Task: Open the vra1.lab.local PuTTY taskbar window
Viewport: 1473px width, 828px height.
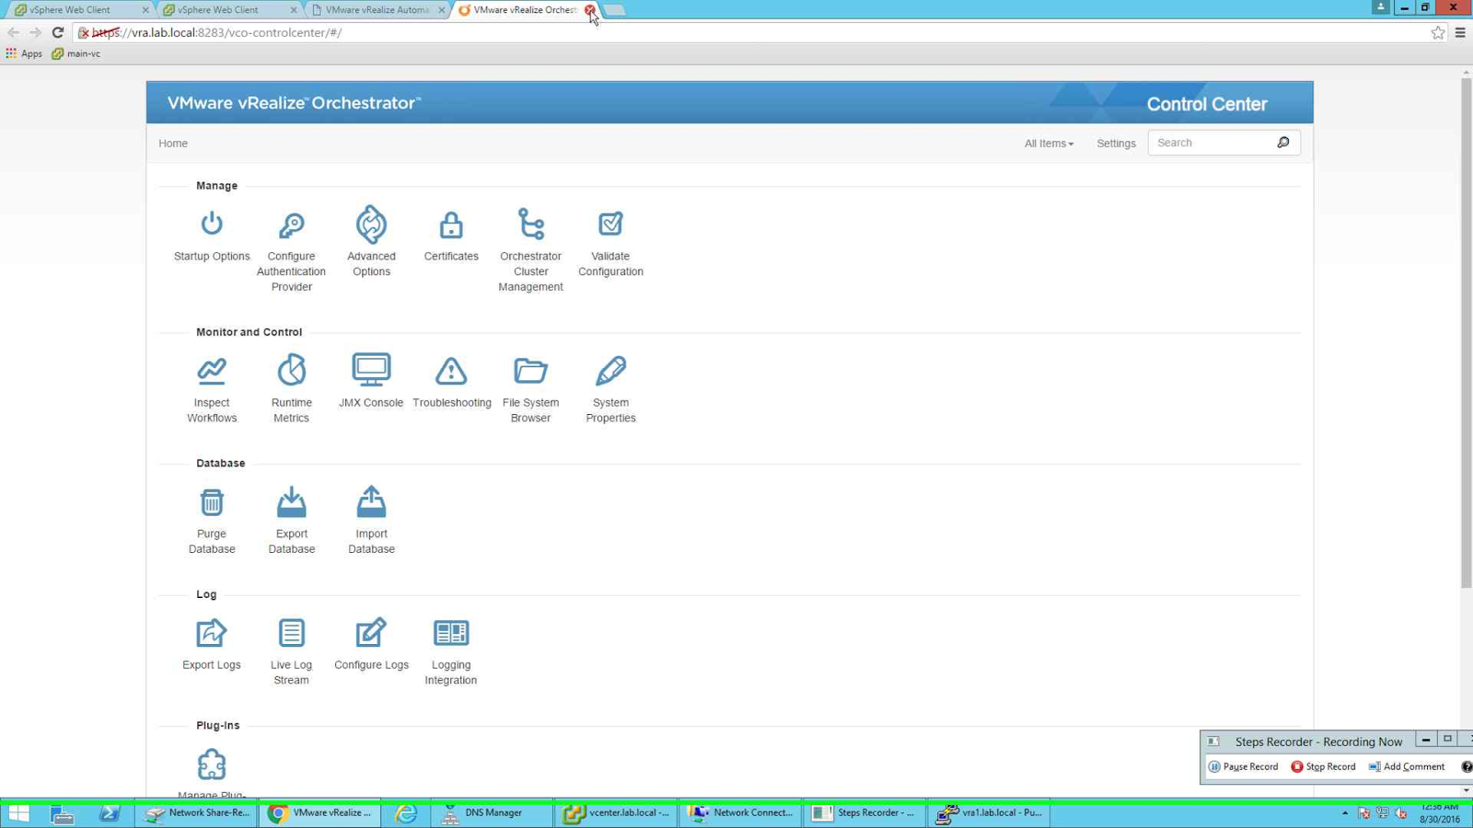Action: coord(990,813)
